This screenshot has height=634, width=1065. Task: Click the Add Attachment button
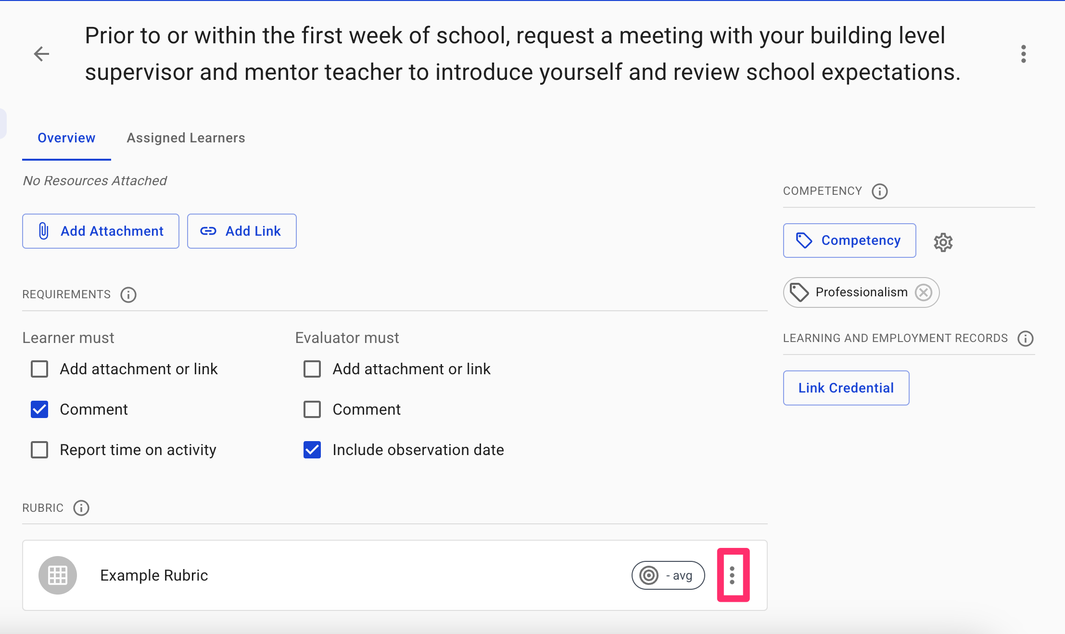pyautogui.click(x=101, y=231)
